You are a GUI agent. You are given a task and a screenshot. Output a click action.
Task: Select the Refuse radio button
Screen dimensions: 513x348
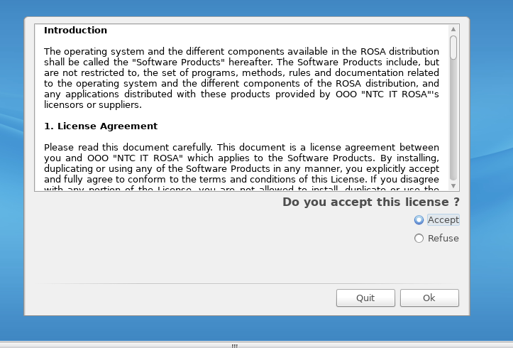[x=419, y=239]
